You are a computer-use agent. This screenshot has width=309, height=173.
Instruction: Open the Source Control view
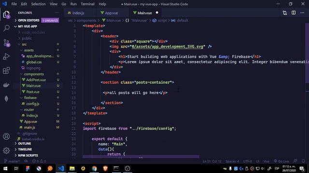(6, 43)
